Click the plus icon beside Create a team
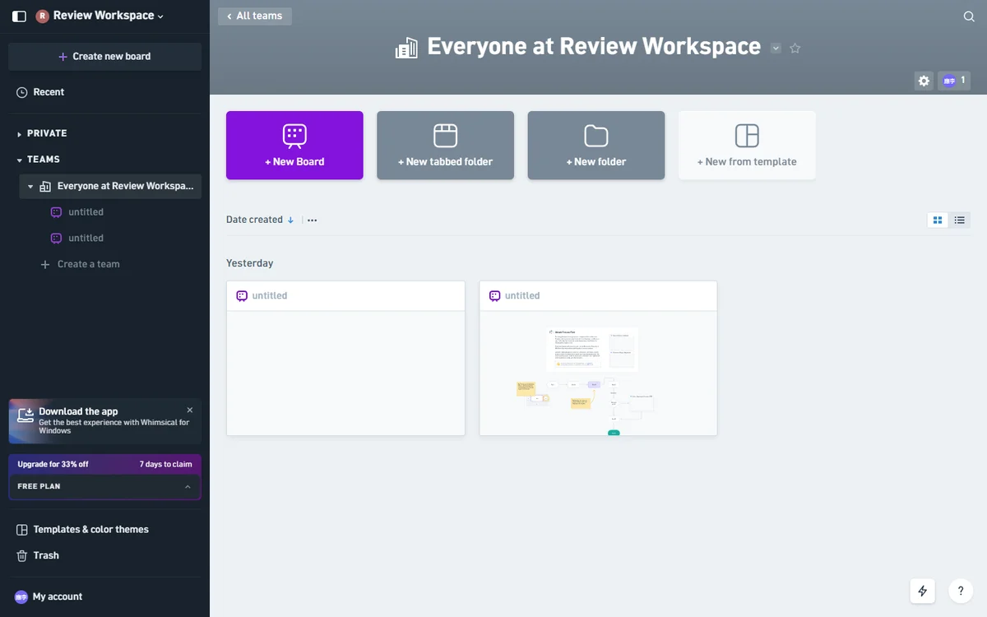 click(x=45, y=265)
